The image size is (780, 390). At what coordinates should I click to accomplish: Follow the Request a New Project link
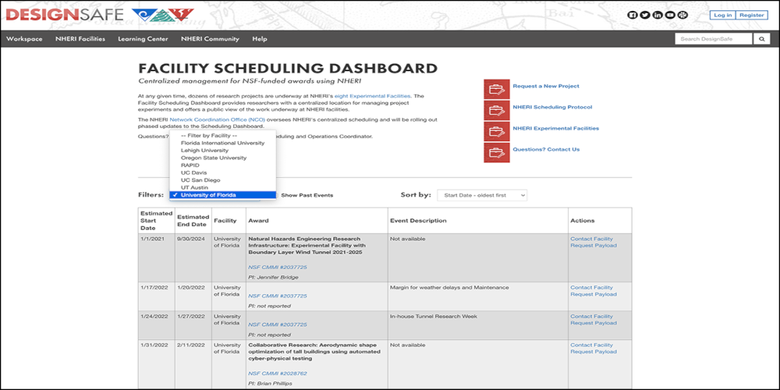[x=546, y=86]
